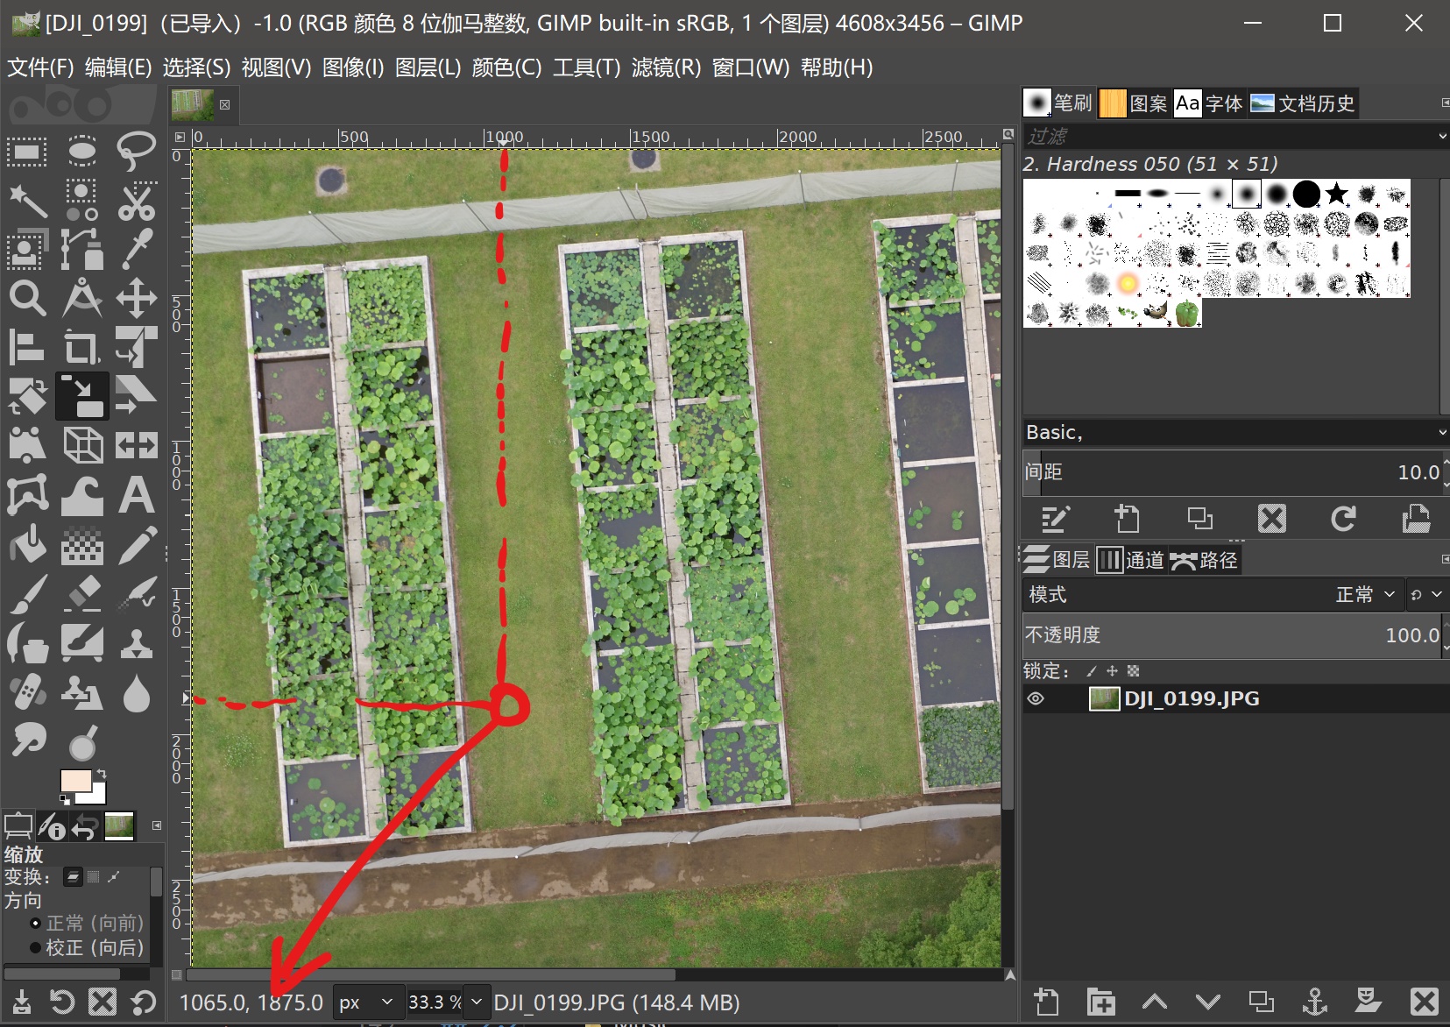
Task: Refresh the brushes list
Action: pyautogui.click(x=1343, y=519)
